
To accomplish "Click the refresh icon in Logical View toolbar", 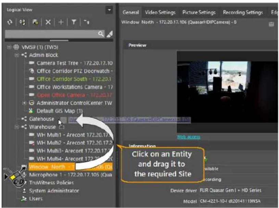I will click(x=10, y=22).
